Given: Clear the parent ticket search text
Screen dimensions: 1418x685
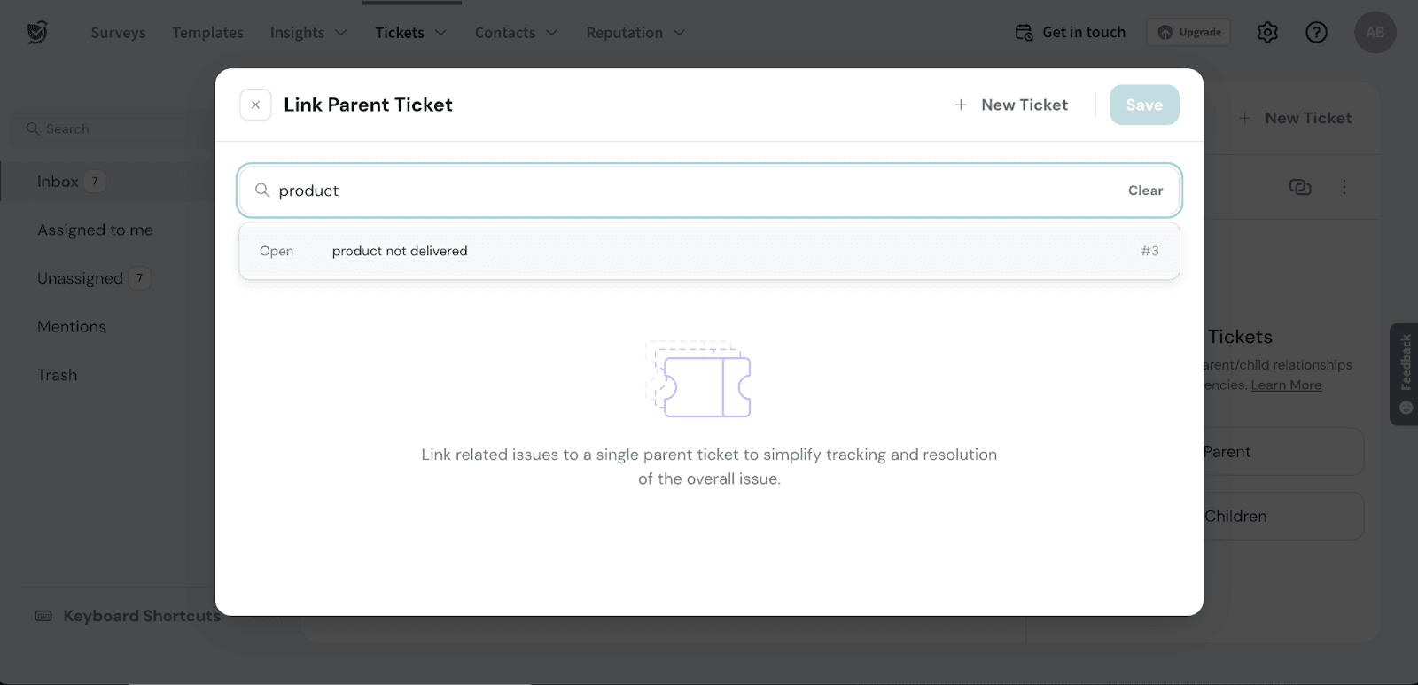Looking at the screenshot, I should [x=1145, y=191].
